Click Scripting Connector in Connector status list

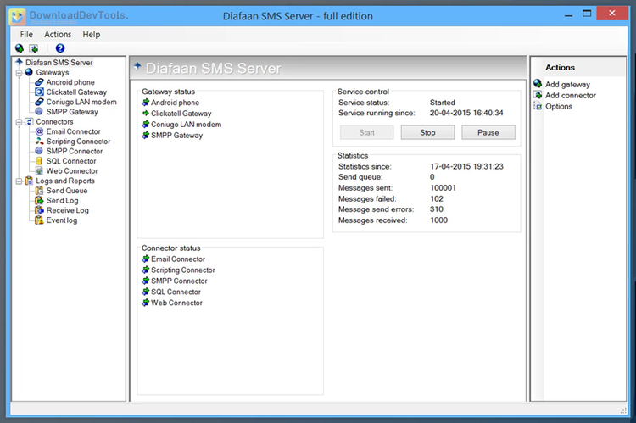[x=183, y=270]
